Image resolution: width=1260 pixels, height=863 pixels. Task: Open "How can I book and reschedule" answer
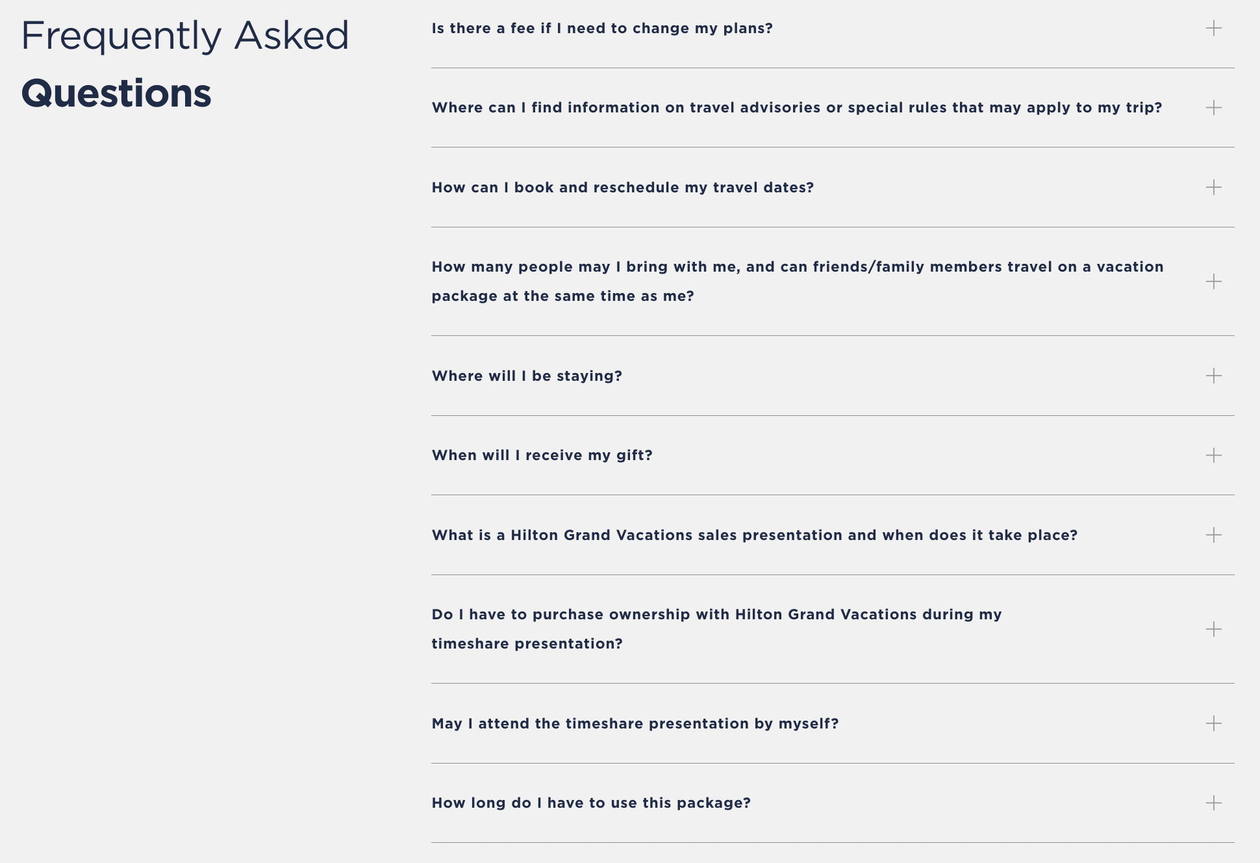pyautogui.click(x=622, y=188)
